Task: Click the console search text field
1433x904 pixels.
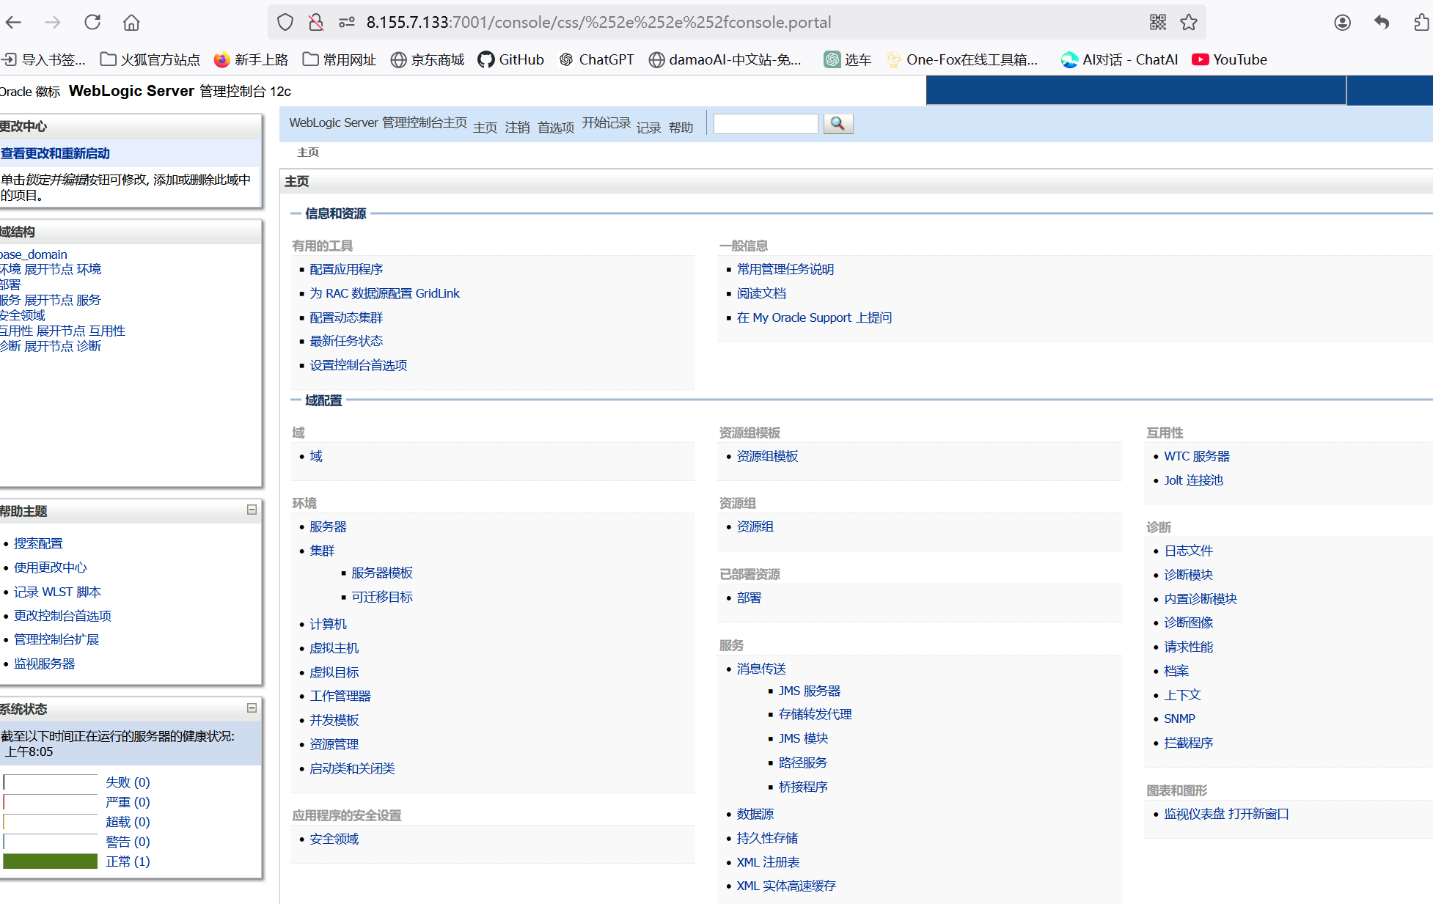Action: (x=765, y=124)
